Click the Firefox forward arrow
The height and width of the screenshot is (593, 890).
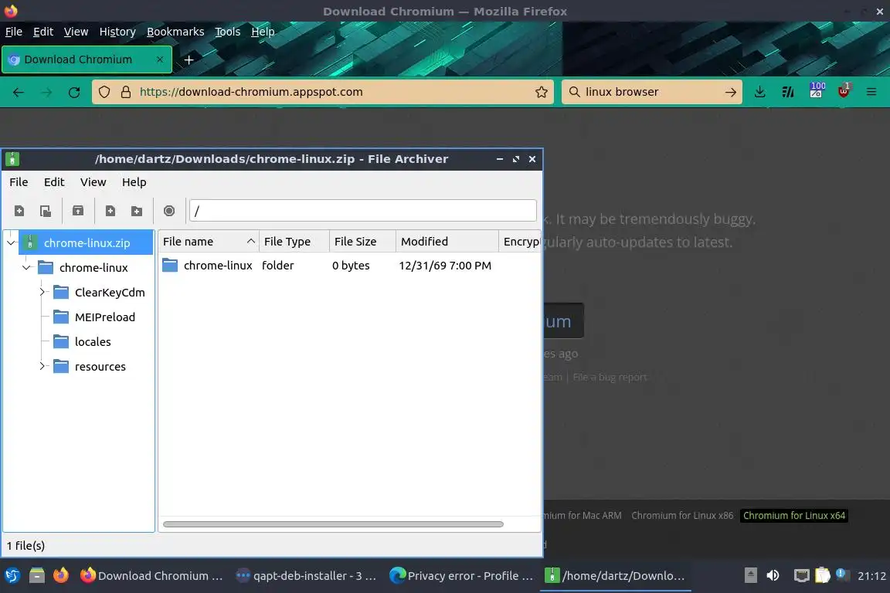[46, 92]
